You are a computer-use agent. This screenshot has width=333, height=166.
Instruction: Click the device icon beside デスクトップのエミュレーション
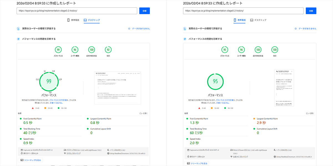pos(64,150)
